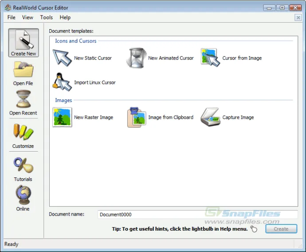Click the status bar resize grip
This screenshot has width=306, height=252.
click(x=300, y=246)
